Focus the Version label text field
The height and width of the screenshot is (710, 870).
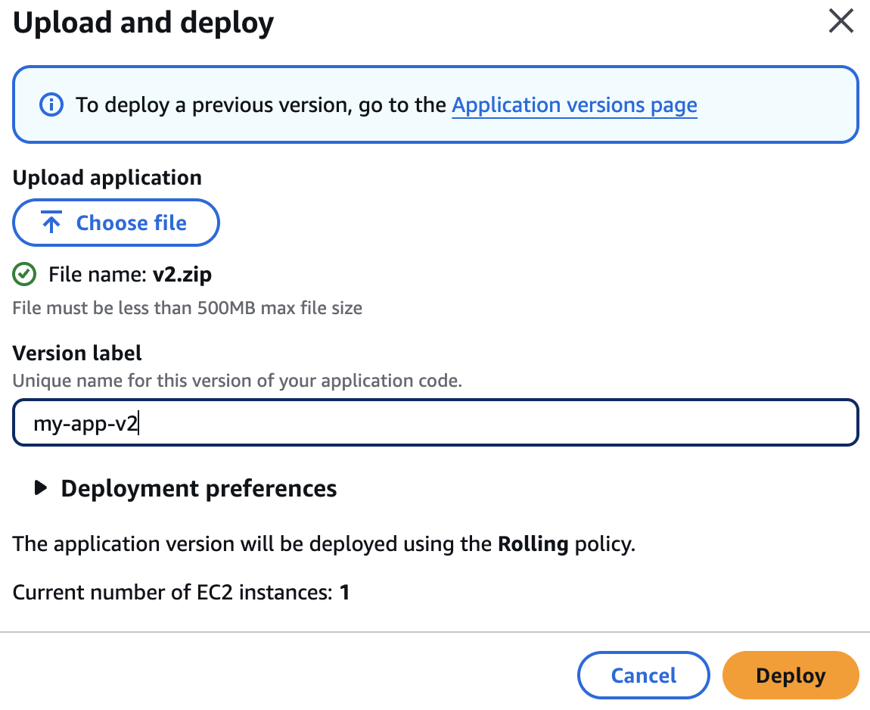(x=435, y=424)
